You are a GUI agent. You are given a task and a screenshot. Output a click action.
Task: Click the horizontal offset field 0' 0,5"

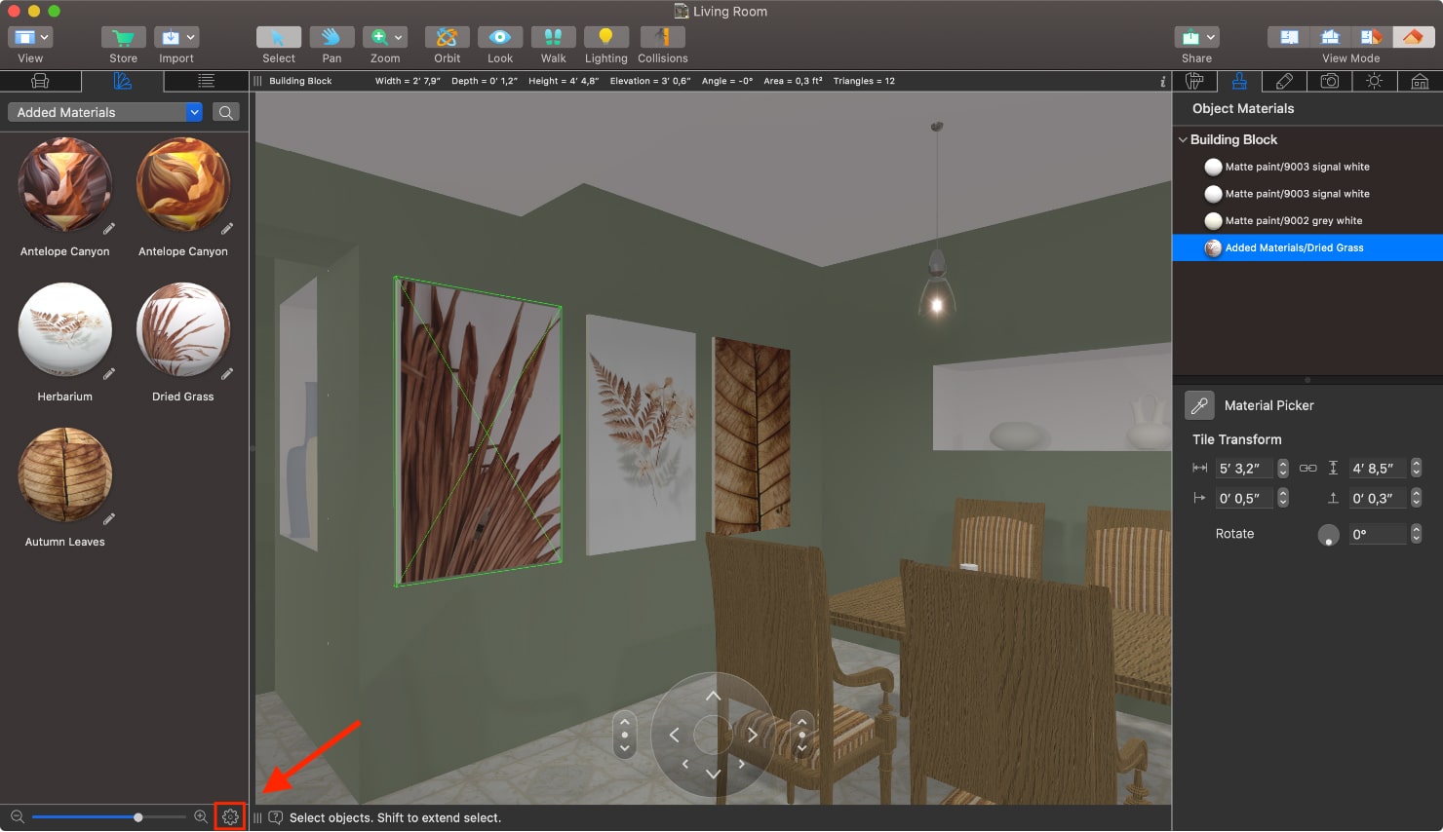1244,498
